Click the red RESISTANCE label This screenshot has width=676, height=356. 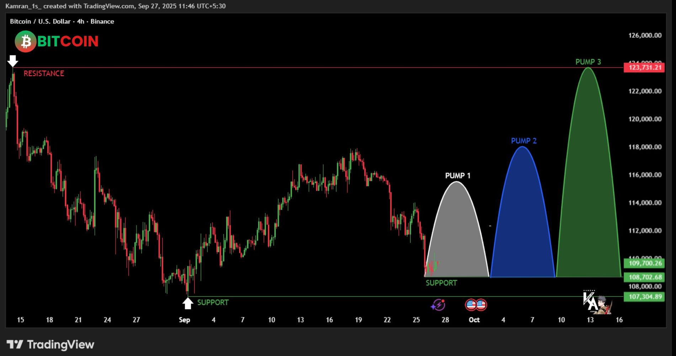(44, 74)
